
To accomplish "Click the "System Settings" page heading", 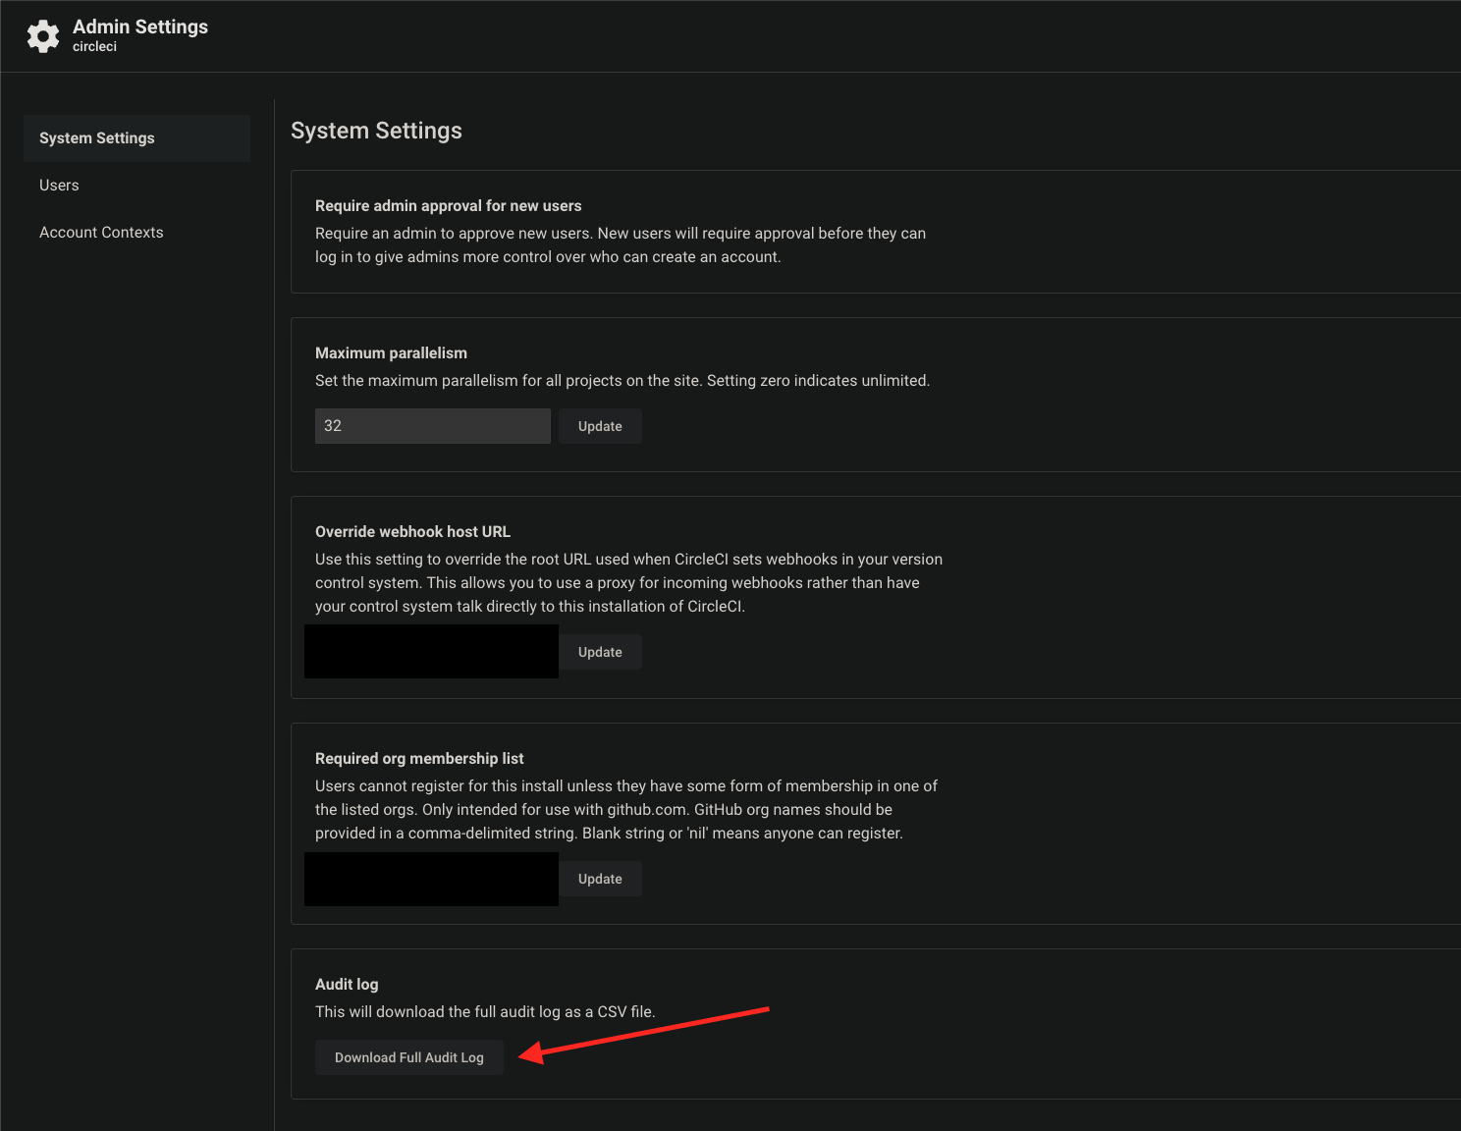I will [376, 131].
